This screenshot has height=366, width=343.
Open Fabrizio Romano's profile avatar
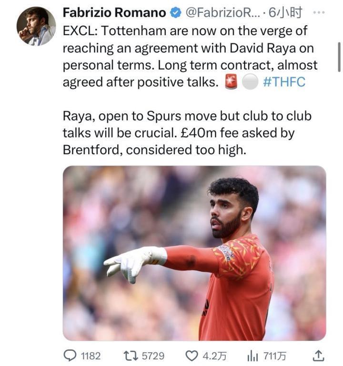(36, 26)
